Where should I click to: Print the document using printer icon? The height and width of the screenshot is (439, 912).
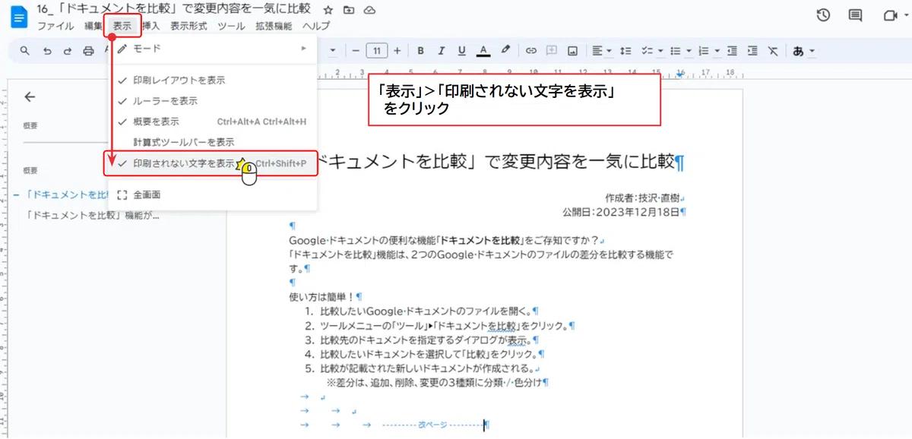tap(88, 51)
